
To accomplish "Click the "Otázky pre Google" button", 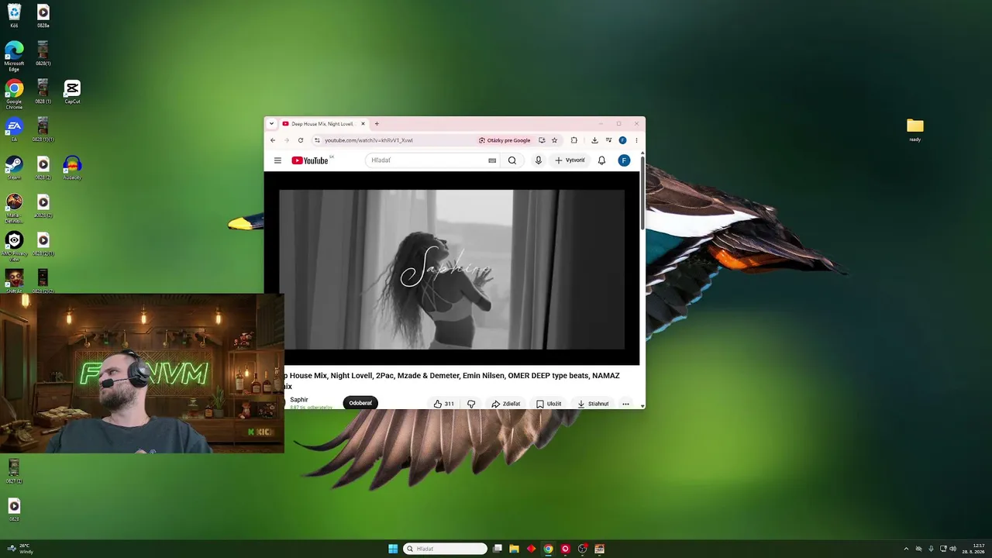I will 505,140.
